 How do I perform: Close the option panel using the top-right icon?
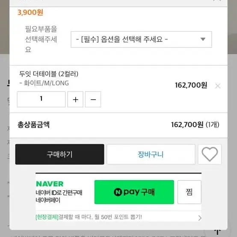click(x=218, y=0)
